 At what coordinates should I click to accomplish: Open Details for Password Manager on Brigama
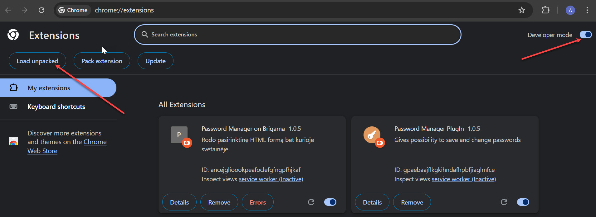pos(179,202)
